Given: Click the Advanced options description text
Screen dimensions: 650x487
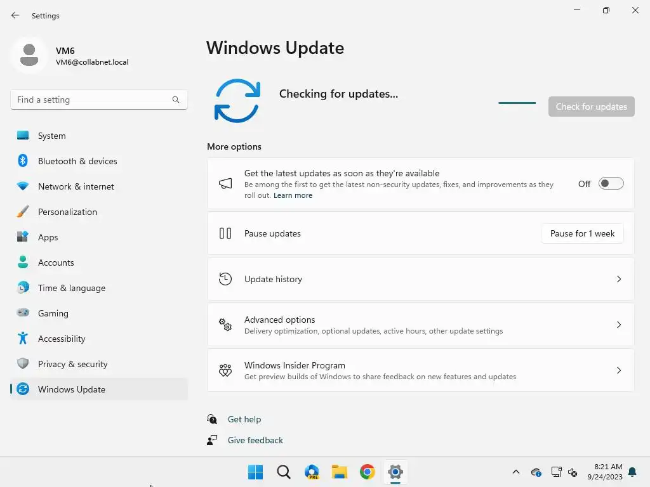Looking at the screenshot, I should [x=373, y=331].
